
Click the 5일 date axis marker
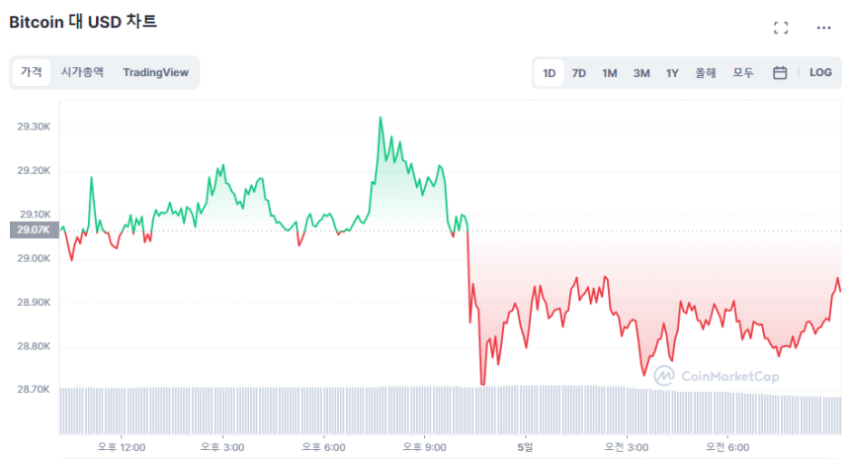[524, 447]
